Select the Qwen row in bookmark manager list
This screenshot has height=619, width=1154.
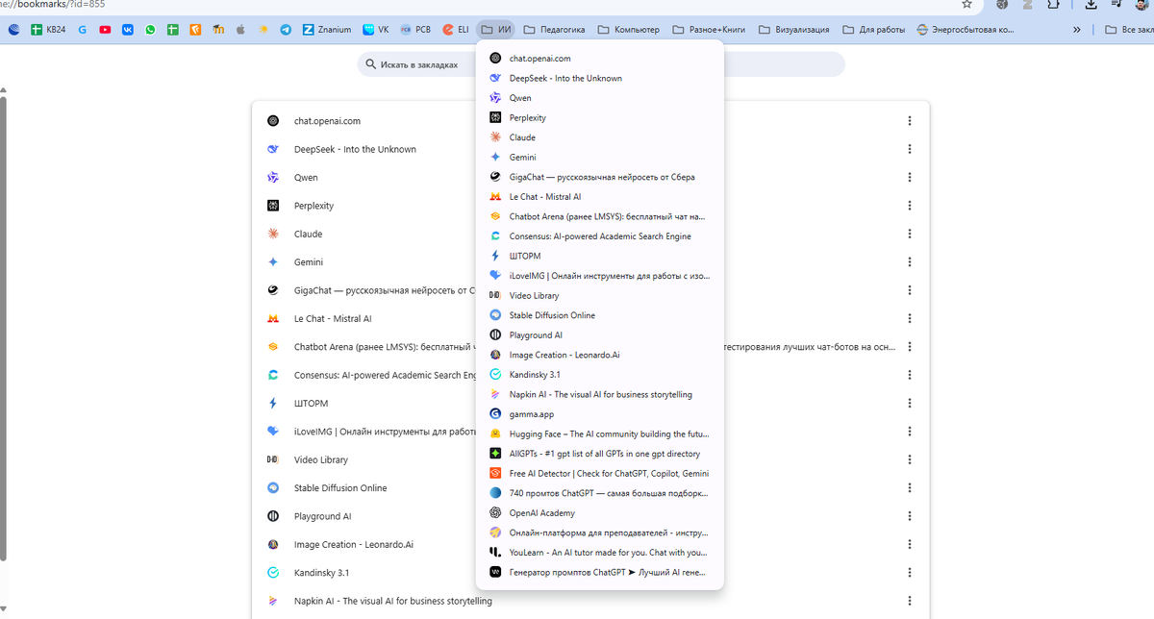(590, 178)
